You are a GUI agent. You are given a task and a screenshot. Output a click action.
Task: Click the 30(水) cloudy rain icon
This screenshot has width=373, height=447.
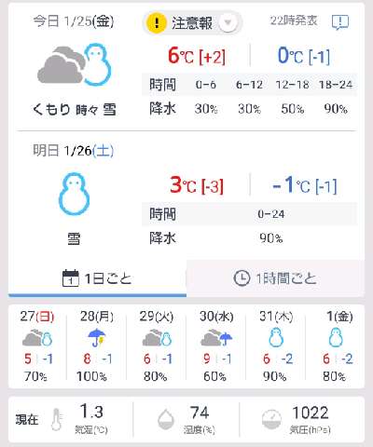pos(216,338)
